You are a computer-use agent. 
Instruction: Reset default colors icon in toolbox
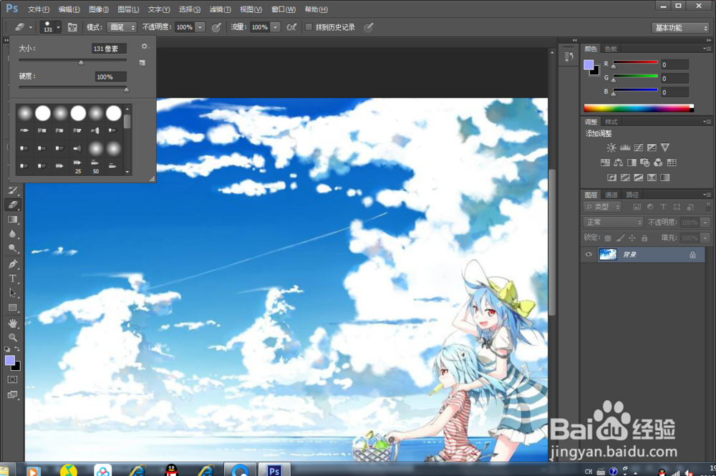[x=7, y=349]
